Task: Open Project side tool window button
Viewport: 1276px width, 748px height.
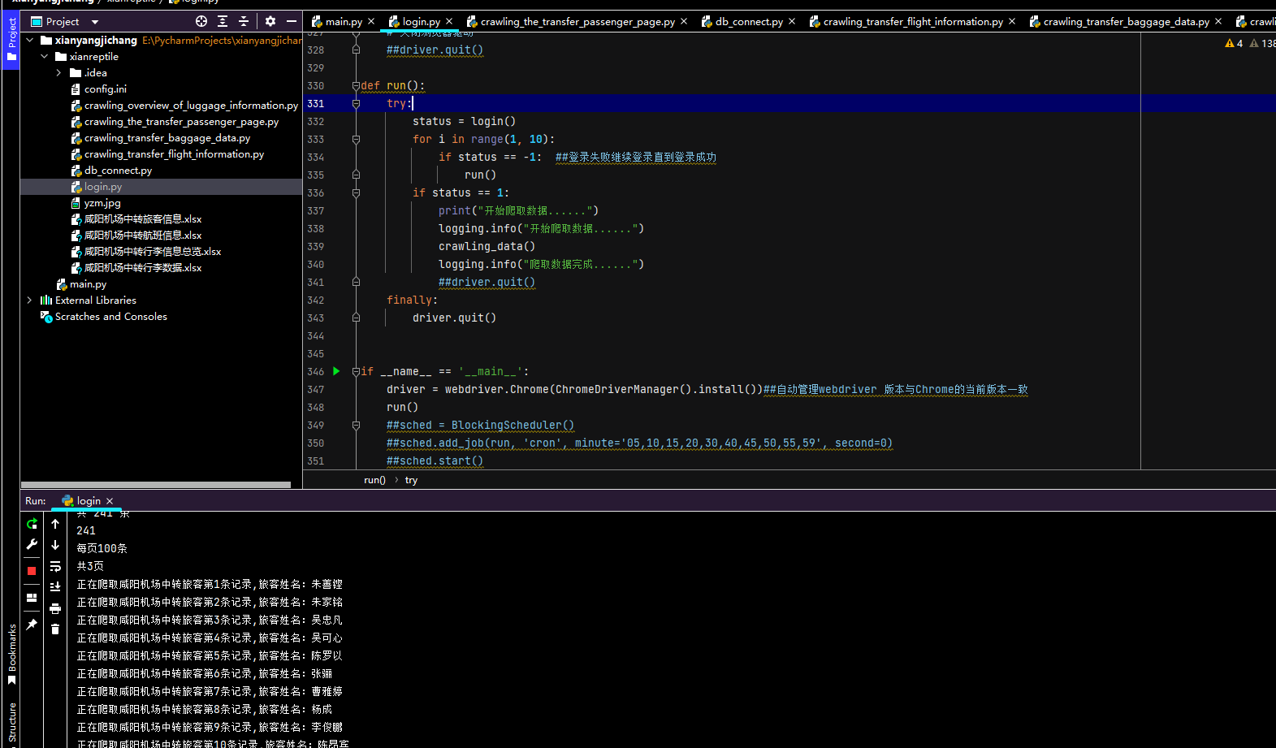Action: pos(11,41)
